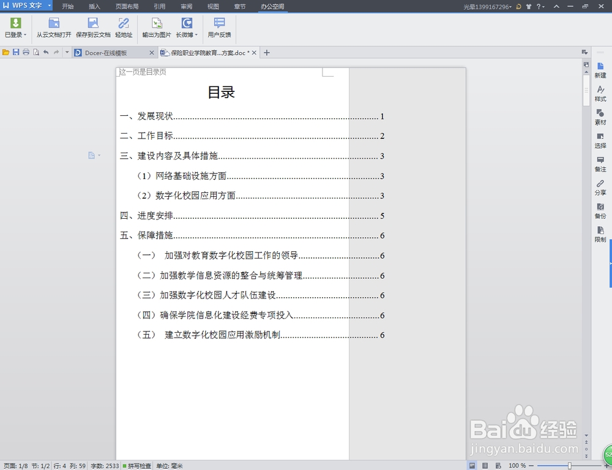The height and width of the screenshot is (470, 612).
Task: Open the redo dropdown arrow in quick access bar
Action: click(67, 53)
